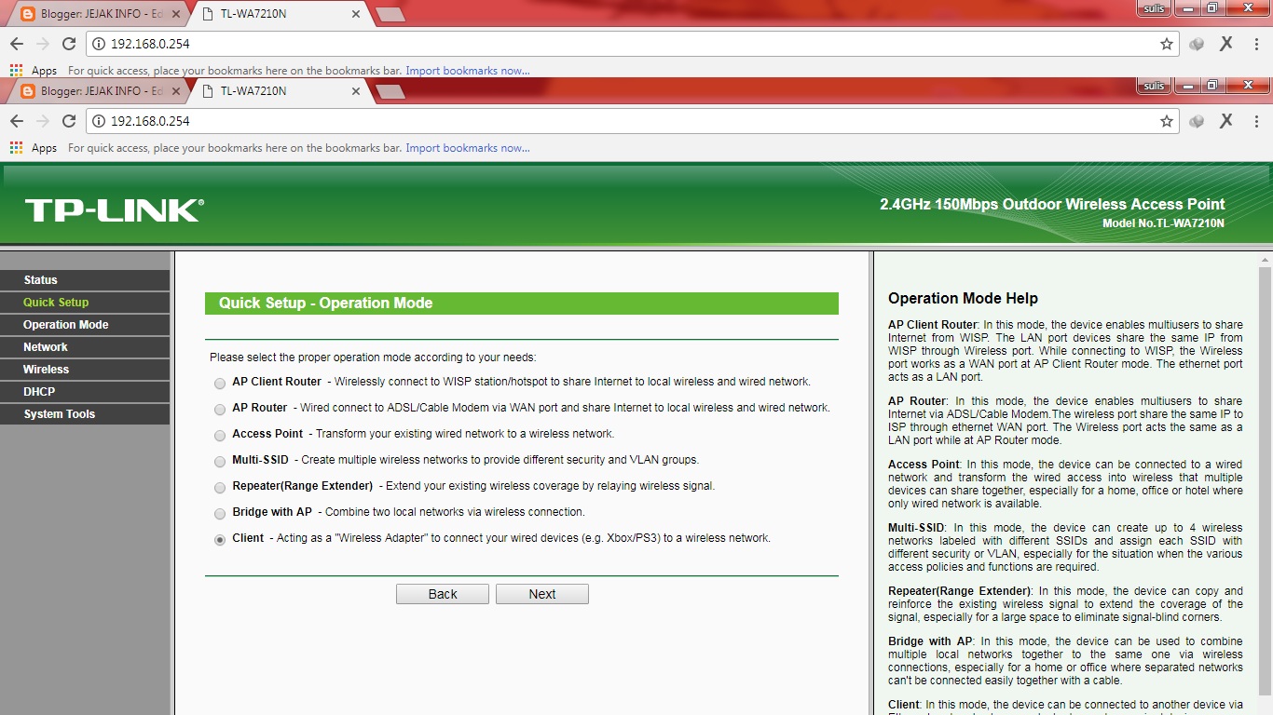The height and width of the screenshot is (715, 1273).
Task: Click the reload icon in the upper browser toolbar
Action: 68,44
